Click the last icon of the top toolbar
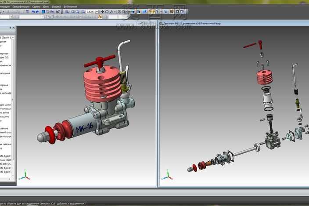Viewport: 309px width, 206px height. point(182,12)
